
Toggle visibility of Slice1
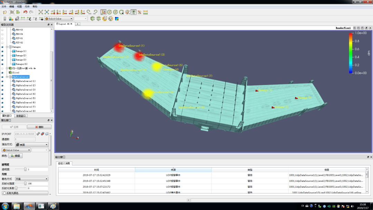coord(2,73)
